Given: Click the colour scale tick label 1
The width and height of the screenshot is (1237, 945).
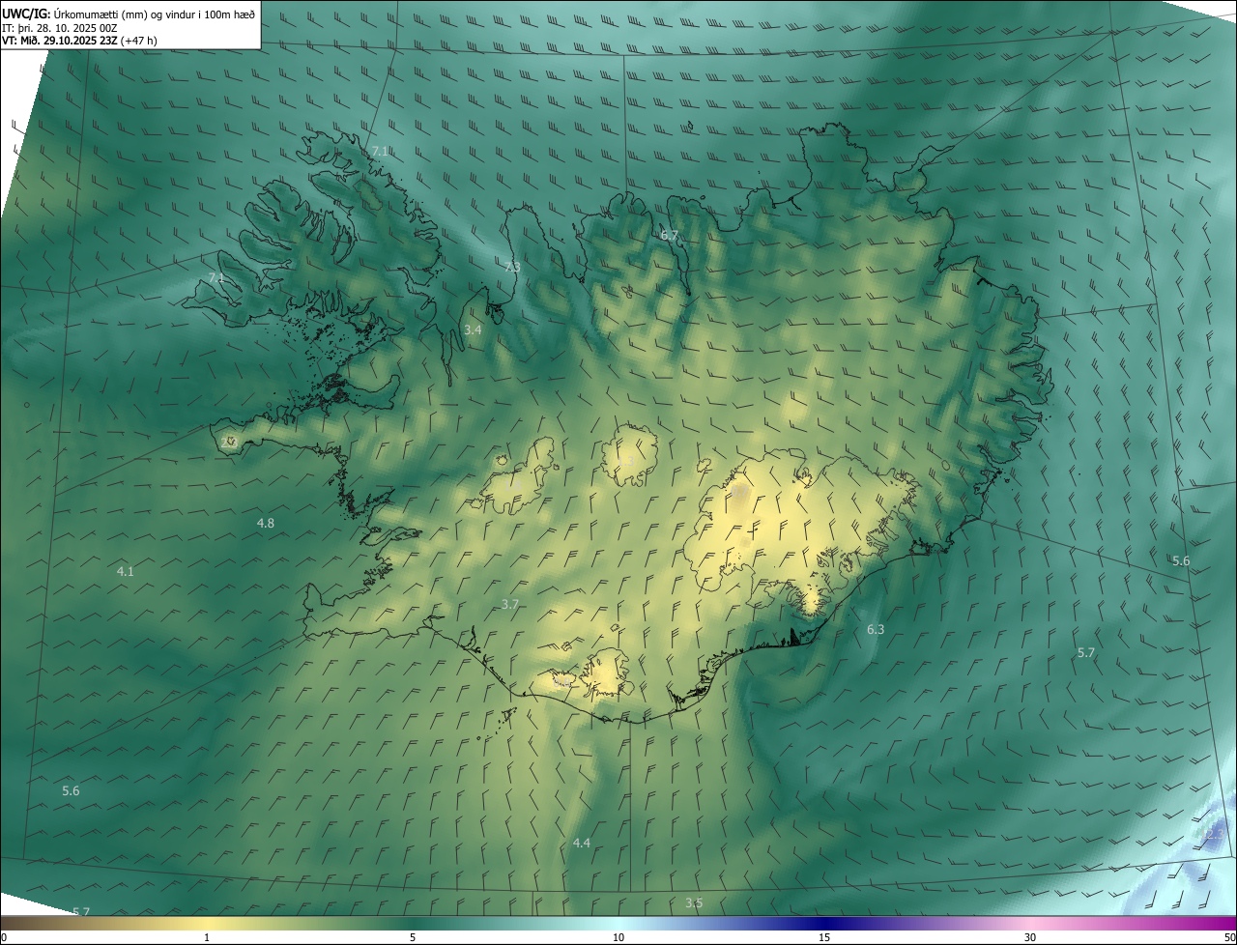Looking at the screenshot, I should tap(207, 937).
